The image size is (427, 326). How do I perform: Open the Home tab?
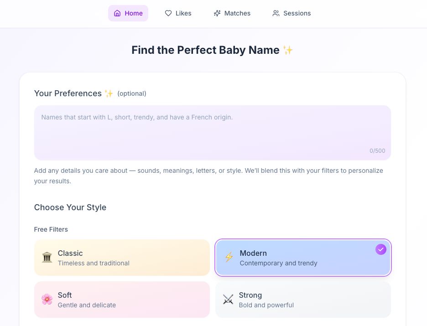point(128,13)
